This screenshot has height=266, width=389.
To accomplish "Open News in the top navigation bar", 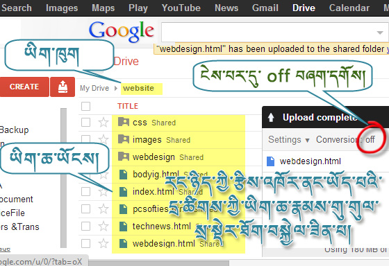I will click(226, 8).
